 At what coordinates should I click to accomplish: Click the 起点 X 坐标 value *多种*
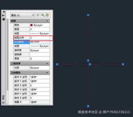40,77
